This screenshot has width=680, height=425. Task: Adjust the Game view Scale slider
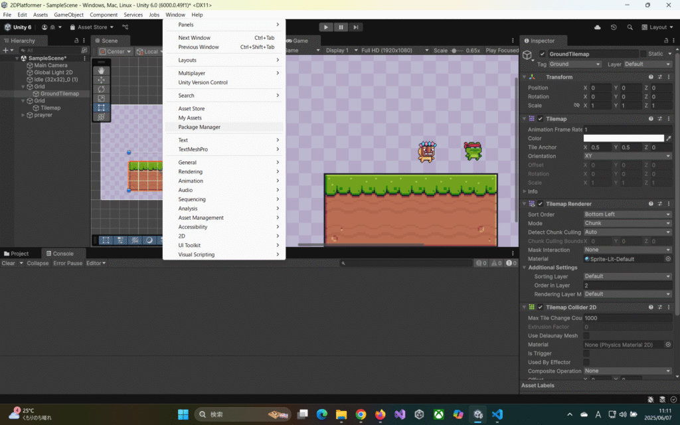pos(456,50)
